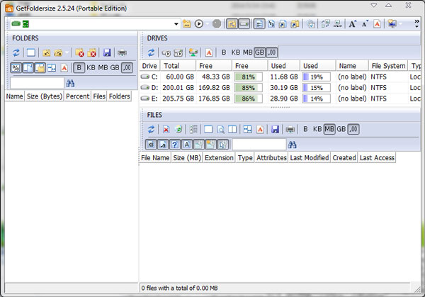Image resolution: width=425 pixels, height=297 pixels.
Task: Click the 15% used space bar for D:
Action: click(x=317, y=88)
